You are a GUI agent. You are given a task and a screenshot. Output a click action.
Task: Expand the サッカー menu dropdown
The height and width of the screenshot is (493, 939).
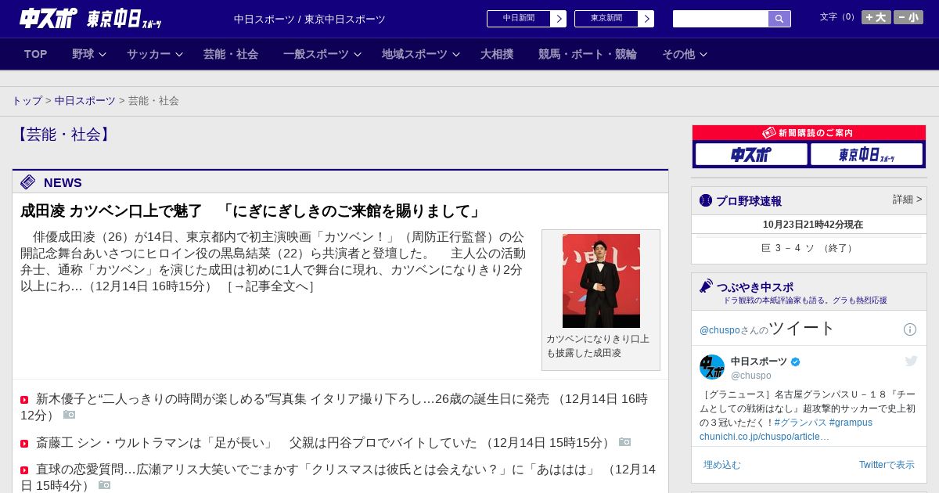[154, 54]
